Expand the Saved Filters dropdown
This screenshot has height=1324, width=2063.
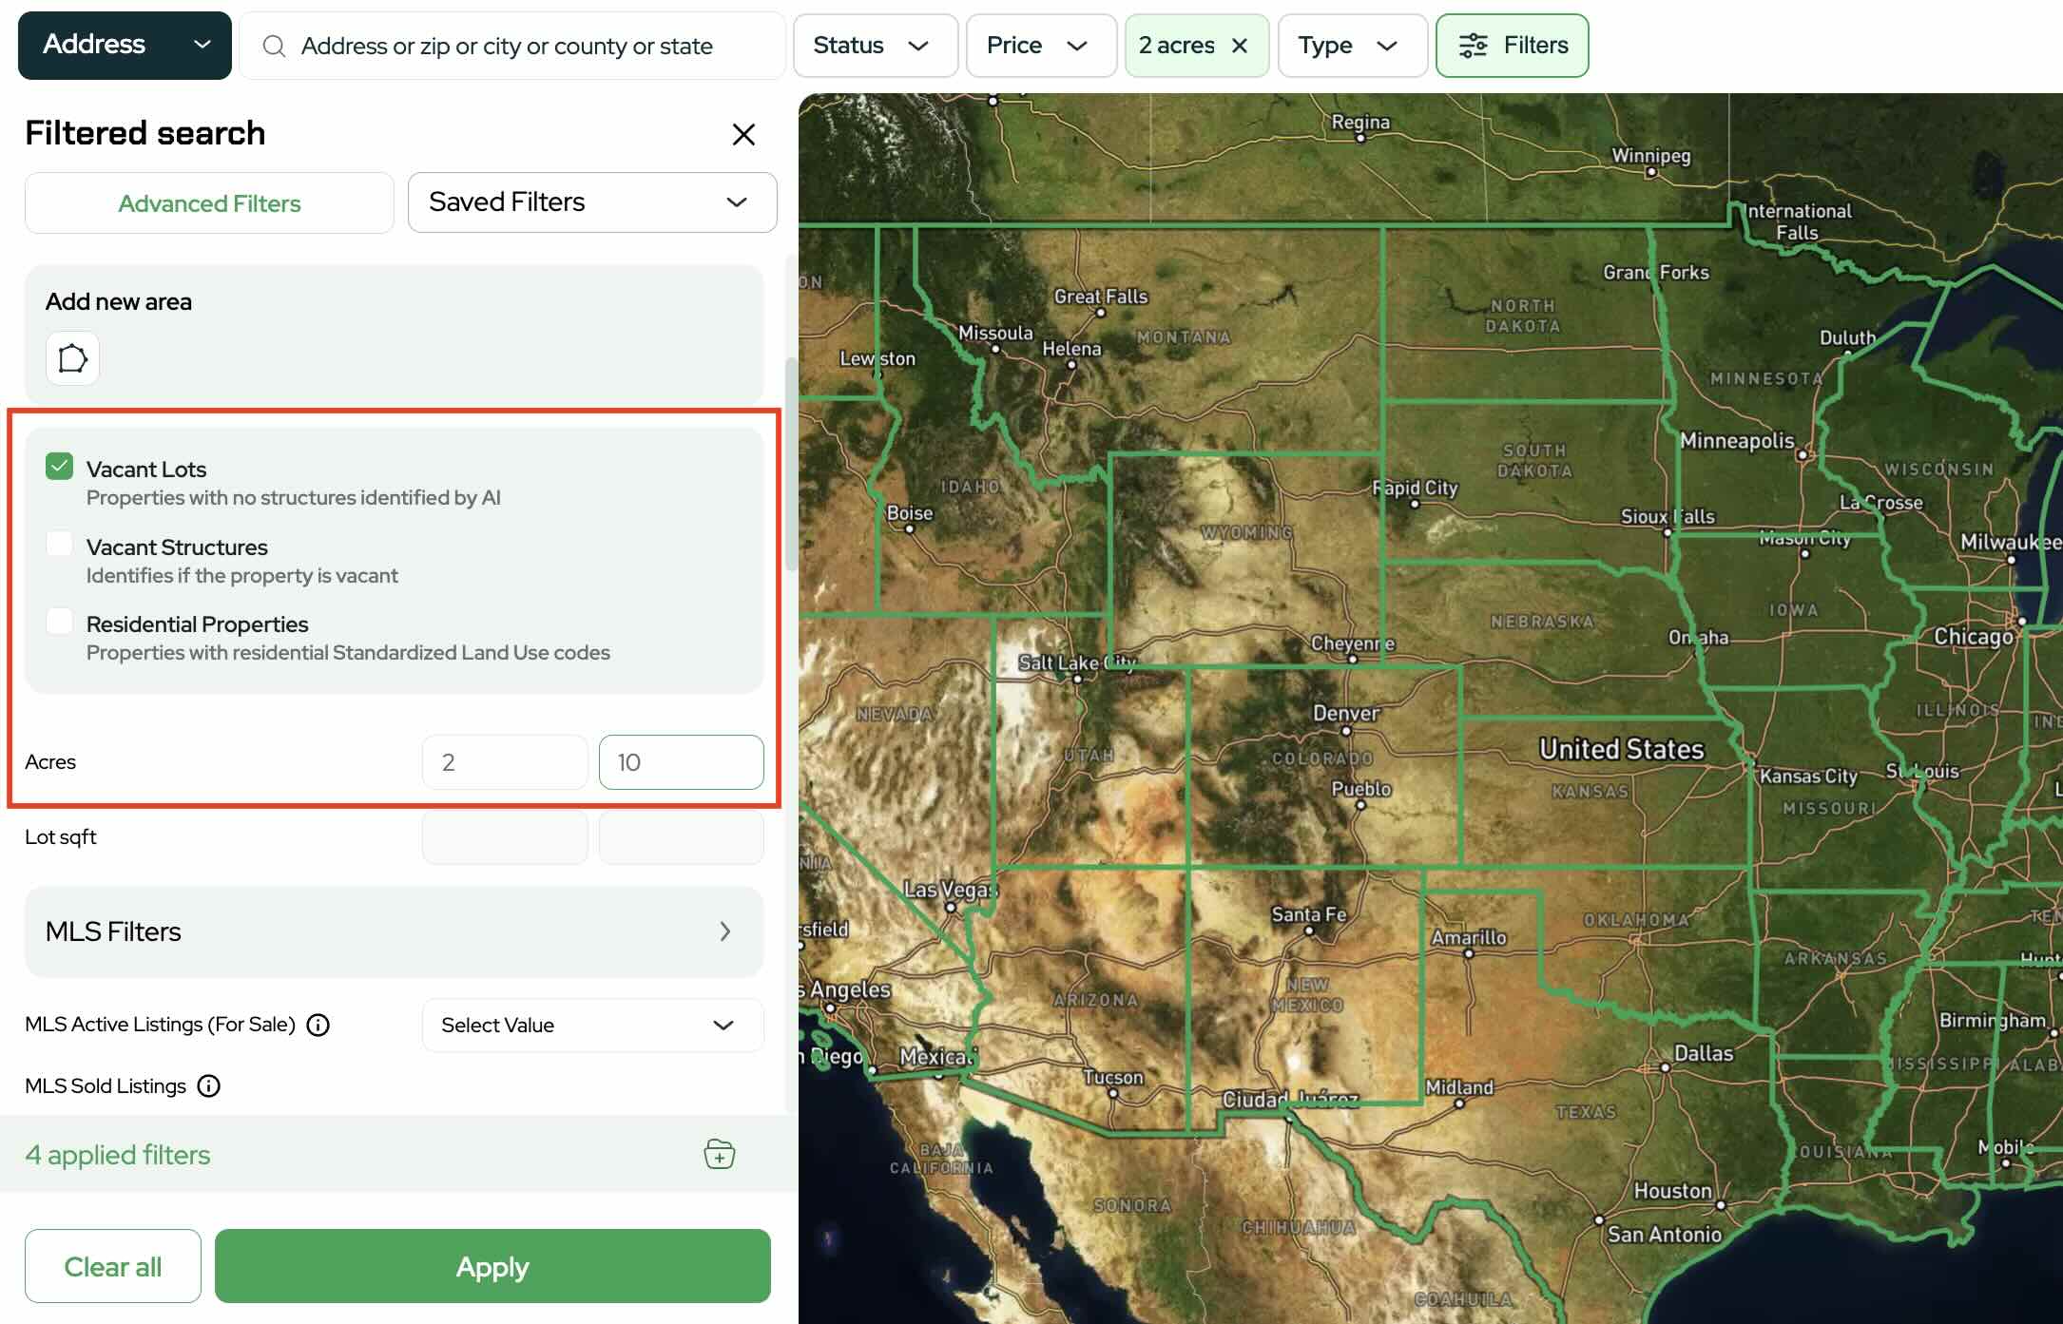point(591,201)
